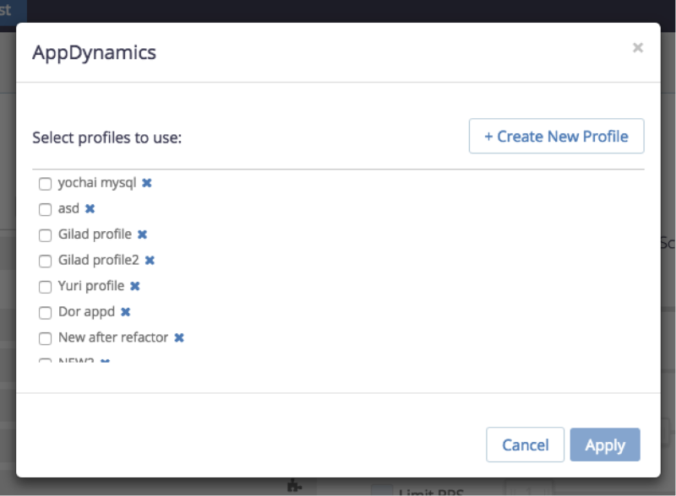Tick the New after refactor checkbox
This screenshot has height=496, width=676.
45,339
